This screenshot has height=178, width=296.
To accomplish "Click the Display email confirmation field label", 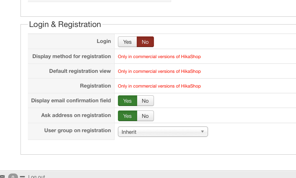I will tap(71, 101).
